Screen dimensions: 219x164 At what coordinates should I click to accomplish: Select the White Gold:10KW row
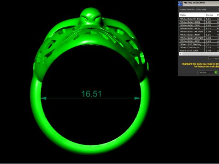(199, 25)
